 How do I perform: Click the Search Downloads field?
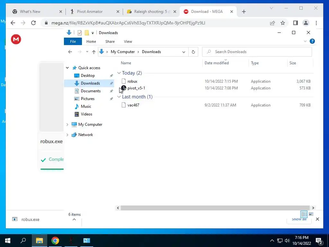257,52
